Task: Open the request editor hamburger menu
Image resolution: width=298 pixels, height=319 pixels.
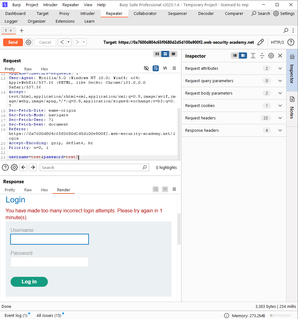Action: (174, 68)
